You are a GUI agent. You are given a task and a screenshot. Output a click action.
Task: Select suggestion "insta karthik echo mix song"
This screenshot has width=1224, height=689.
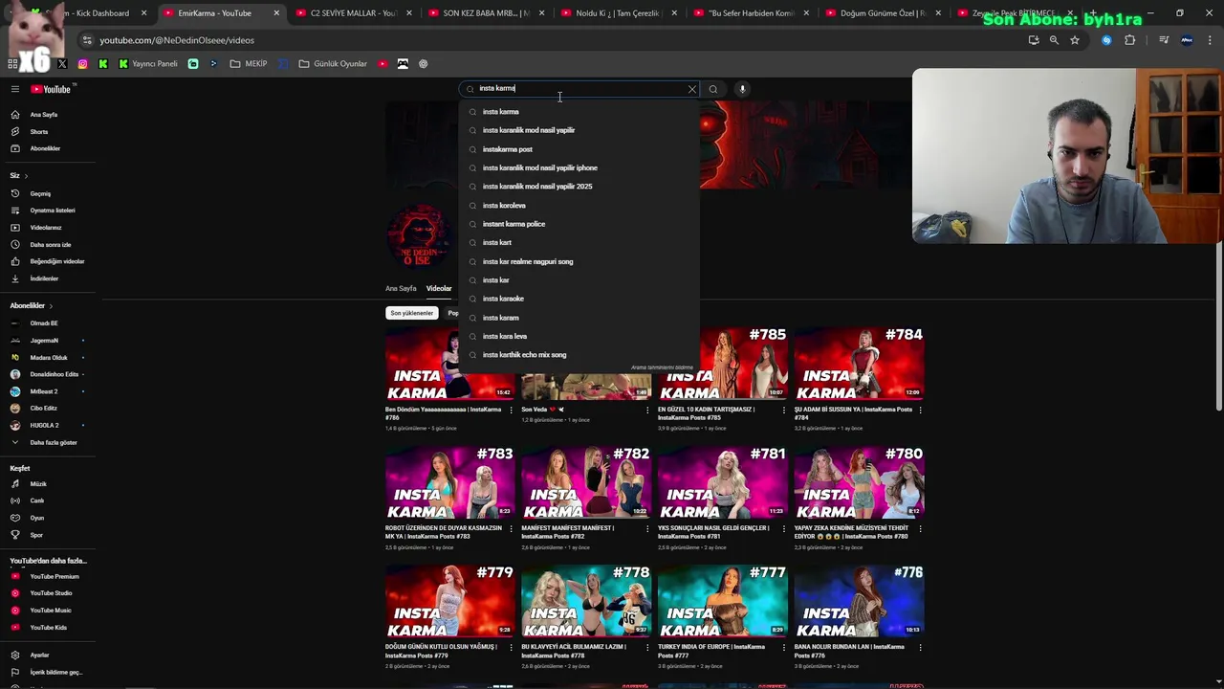[579, 355]
